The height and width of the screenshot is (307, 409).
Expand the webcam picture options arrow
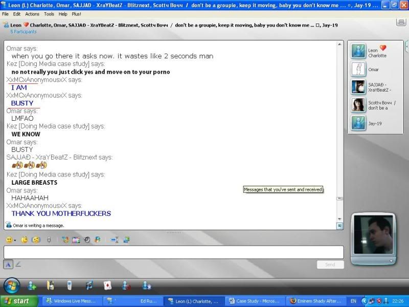pyautogui.click(x=392, y=260)
